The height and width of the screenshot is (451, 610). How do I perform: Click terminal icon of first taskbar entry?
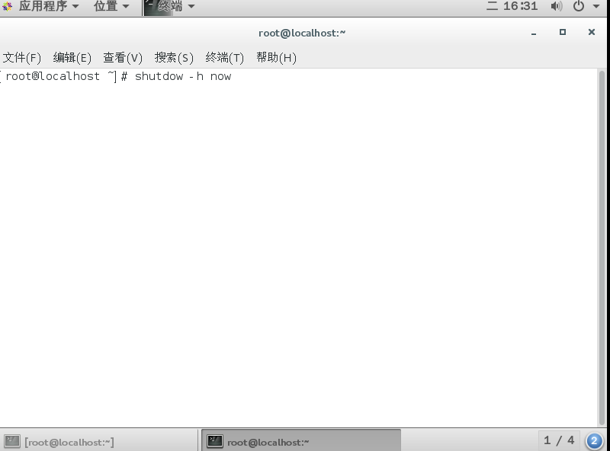click(12, 441)
